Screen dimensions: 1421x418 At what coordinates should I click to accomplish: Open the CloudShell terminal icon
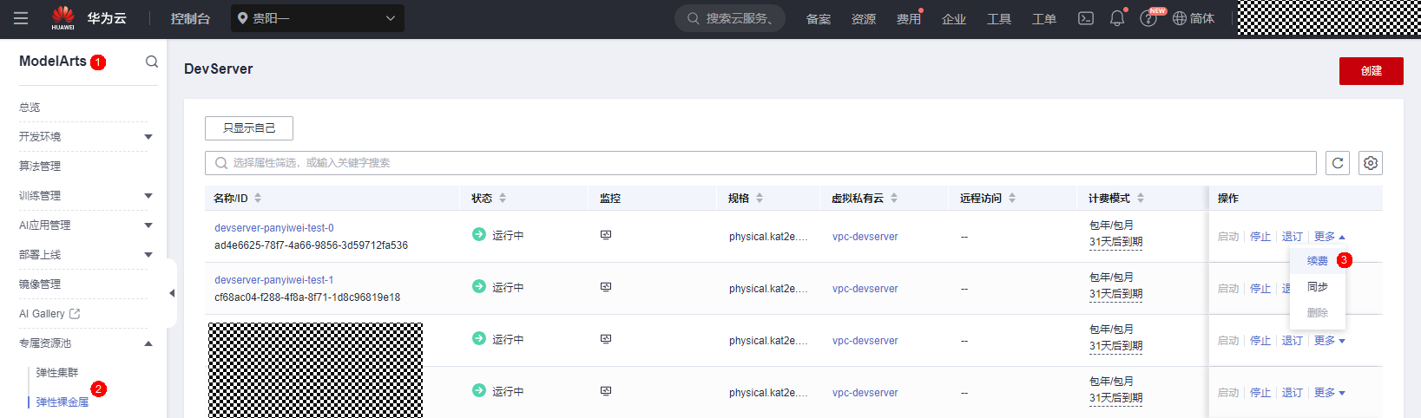[1085, 18]
